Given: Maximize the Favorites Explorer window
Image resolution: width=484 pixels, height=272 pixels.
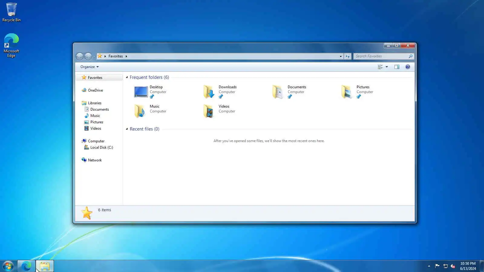Looking at the screenshot, I should click(397, 45).
